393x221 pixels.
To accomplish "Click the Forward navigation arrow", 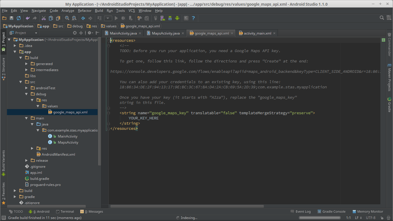I will tap(90, 18).
